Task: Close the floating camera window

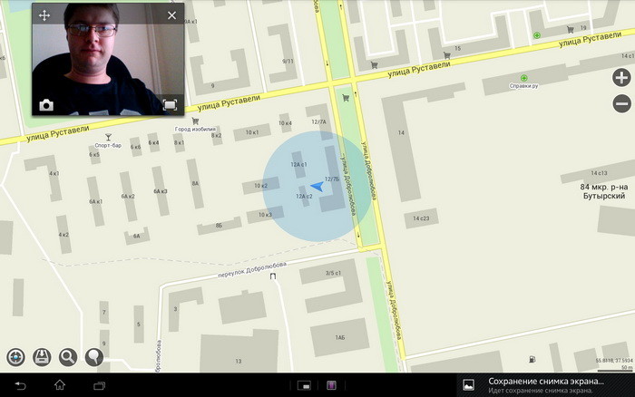Action: coord(171,15)
